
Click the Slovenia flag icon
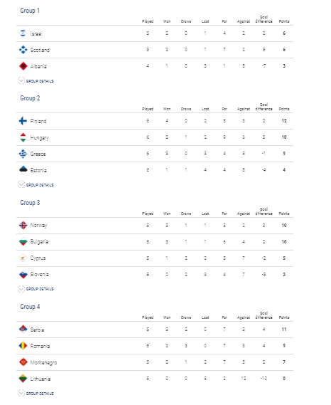tap(23, 274)
